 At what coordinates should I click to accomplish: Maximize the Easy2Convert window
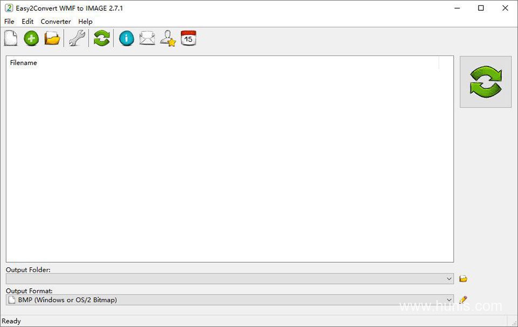tap(481, 8)
